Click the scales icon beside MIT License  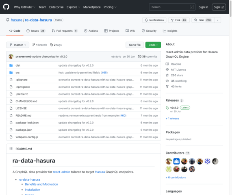pyautogui.click(x=167, y=69)
